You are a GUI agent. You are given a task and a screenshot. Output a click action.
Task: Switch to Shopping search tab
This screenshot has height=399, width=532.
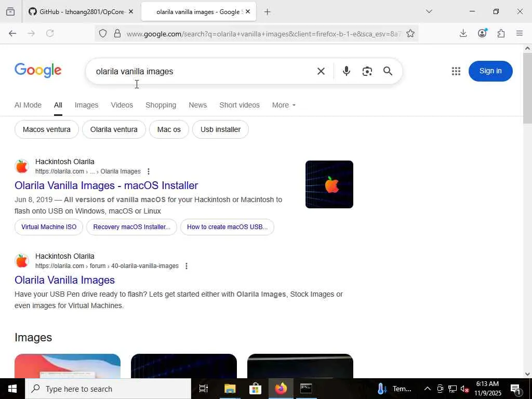click(161, 105)
